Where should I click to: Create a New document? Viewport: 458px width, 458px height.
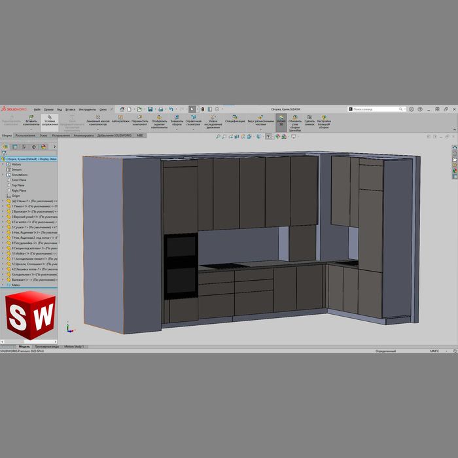[130, 109]
